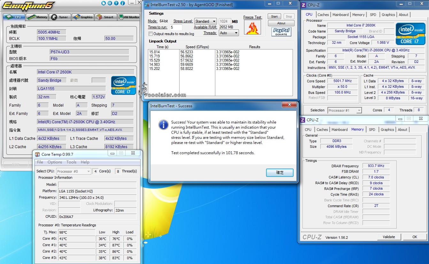Open the Tools menu in Core Temp
This screenshot has width=429, height=264.
pos(71,162)
